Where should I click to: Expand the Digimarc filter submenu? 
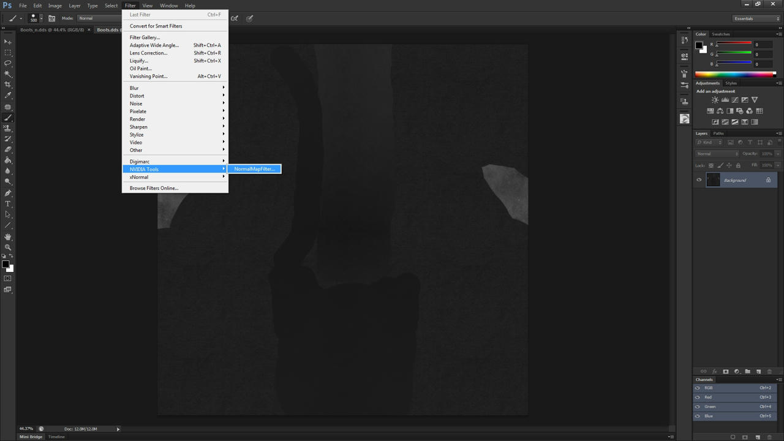(175, 162)
